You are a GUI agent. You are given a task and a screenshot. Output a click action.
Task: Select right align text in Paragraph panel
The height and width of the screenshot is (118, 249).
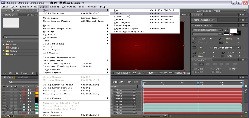point(207,64)
